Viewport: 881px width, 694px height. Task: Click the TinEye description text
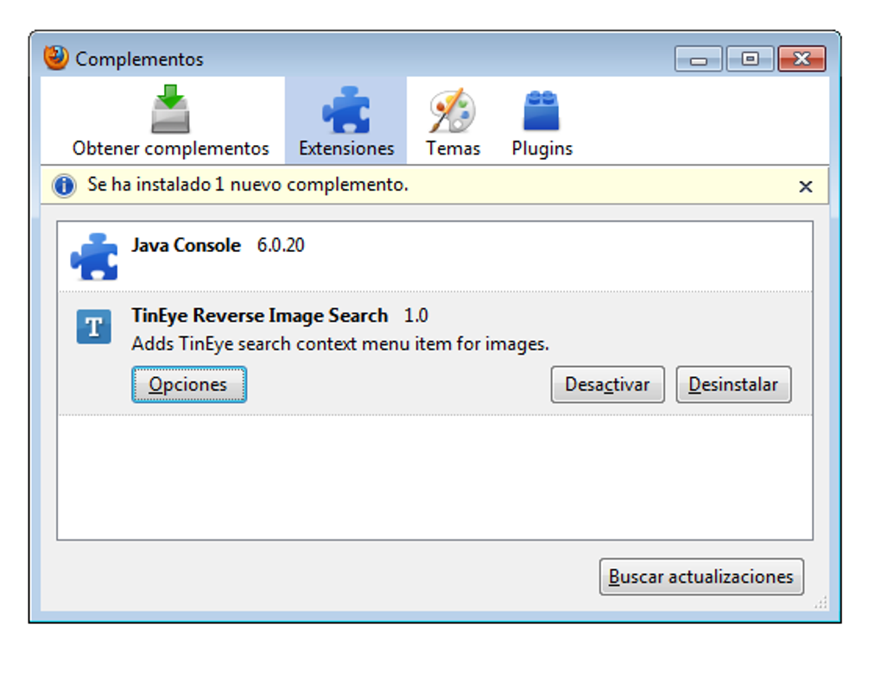pos(340,344)
